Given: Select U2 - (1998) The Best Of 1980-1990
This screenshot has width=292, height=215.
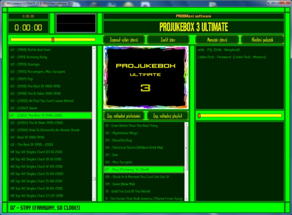Looking at the screenshot, I should pyautogui.click(x=50, y=86).
